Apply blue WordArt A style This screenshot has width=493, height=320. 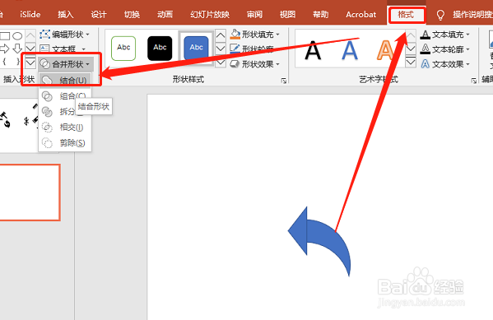350,50
